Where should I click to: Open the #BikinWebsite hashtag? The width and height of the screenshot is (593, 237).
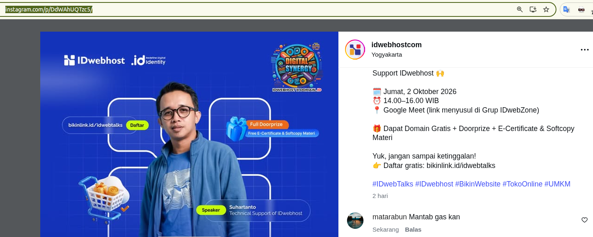(x=478, y=184)
